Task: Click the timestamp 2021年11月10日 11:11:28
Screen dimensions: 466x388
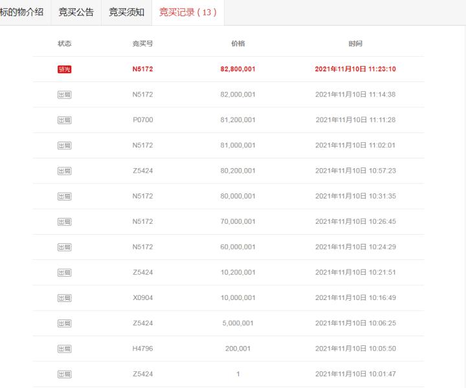Action: [x=355, y=120]
